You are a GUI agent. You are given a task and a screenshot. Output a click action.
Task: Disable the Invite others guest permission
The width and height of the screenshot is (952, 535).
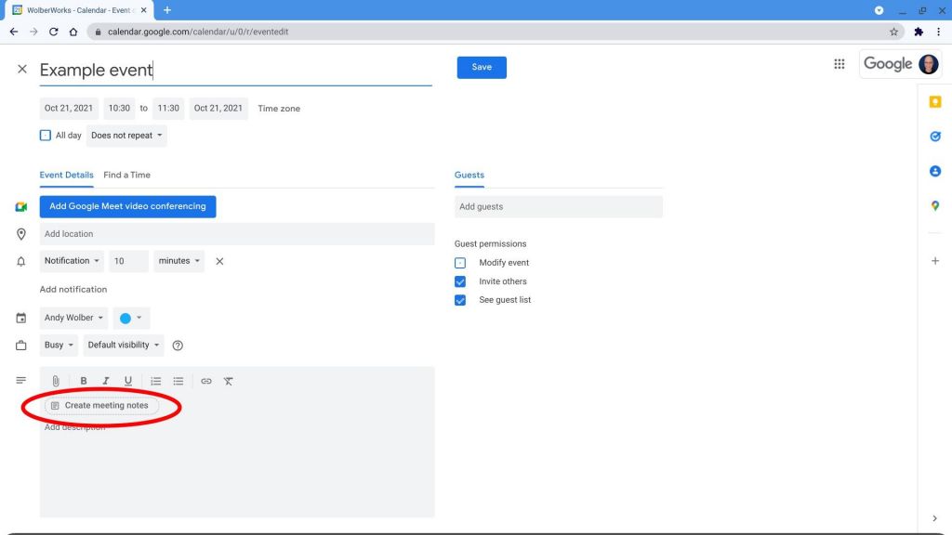[x=460, y=281]
